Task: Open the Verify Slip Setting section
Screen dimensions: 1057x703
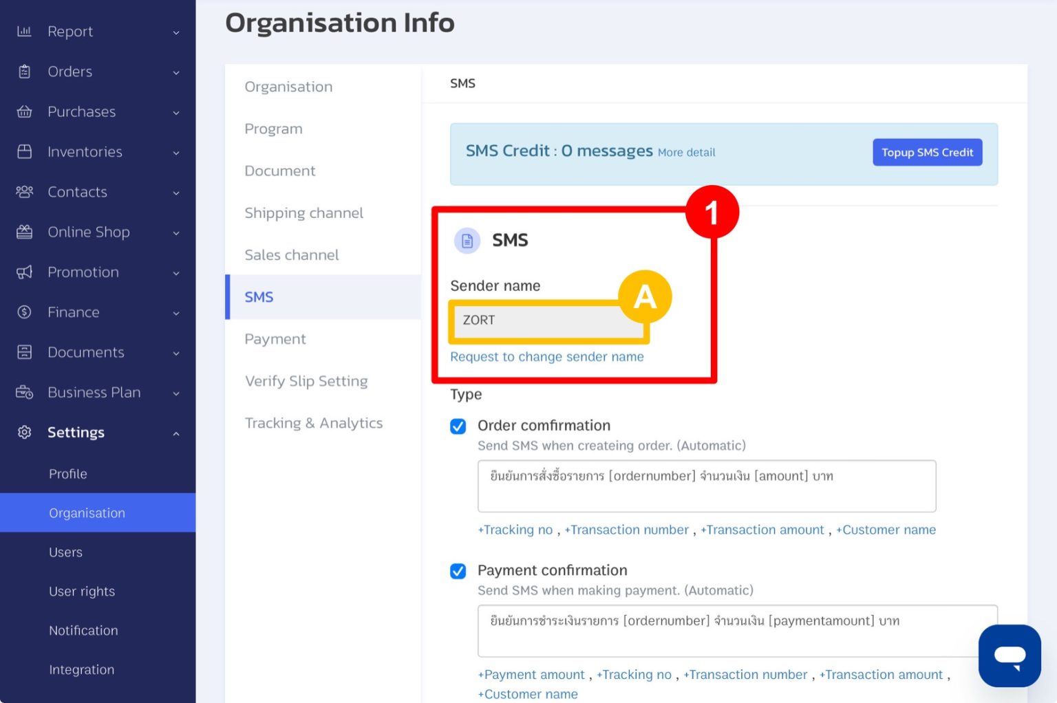Action: point(306,381)
